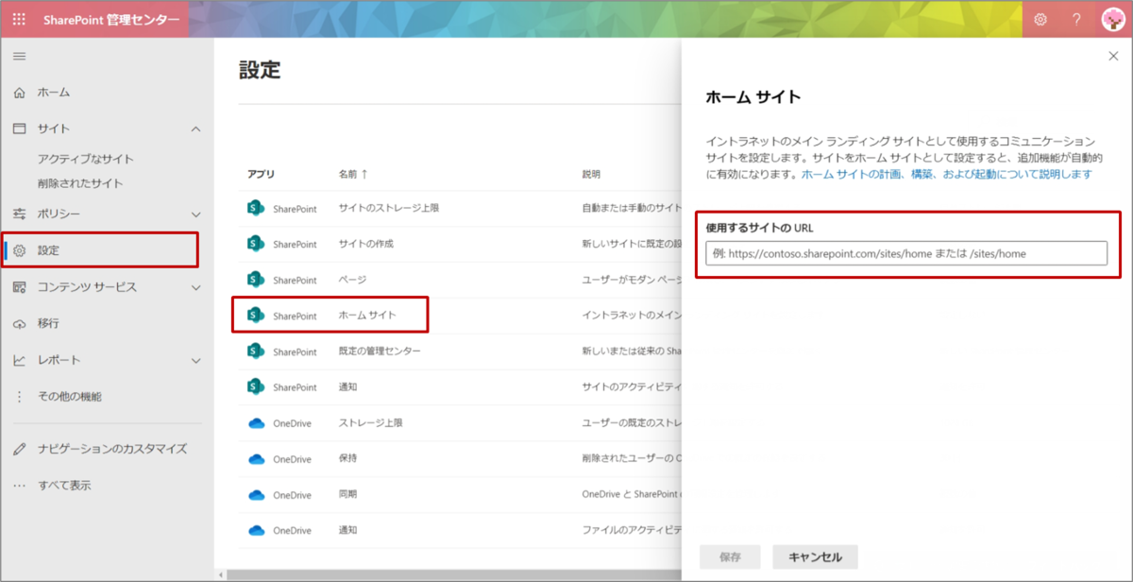This screenshot has height=582, width=1133.
Task: Click OneDrive icon in the OneDrive 通知 row
Action: pyautogui.click(x=256, y=531)
